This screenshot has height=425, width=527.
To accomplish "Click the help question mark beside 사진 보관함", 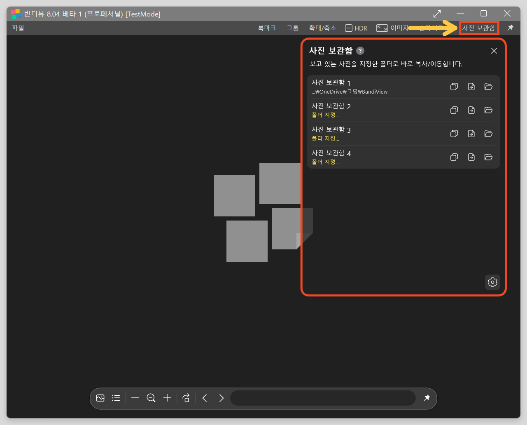I will pyautogui.click(x=360, y=51).
